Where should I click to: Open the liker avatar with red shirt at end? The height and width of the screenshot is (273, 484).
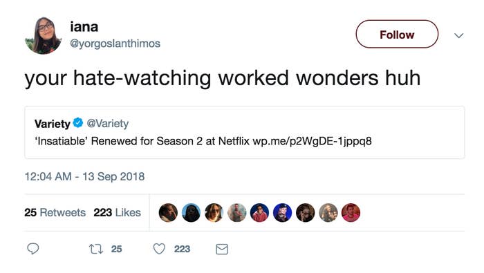pyautogui.click(x=351, y=213)
